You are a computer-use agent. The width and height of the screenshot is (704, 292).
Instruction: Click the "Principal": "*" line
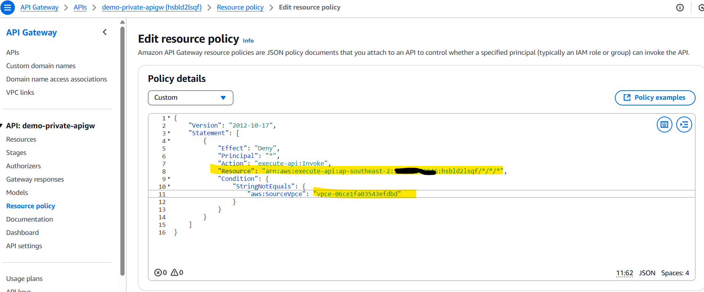pyautogui.click(x=249, y=156)
